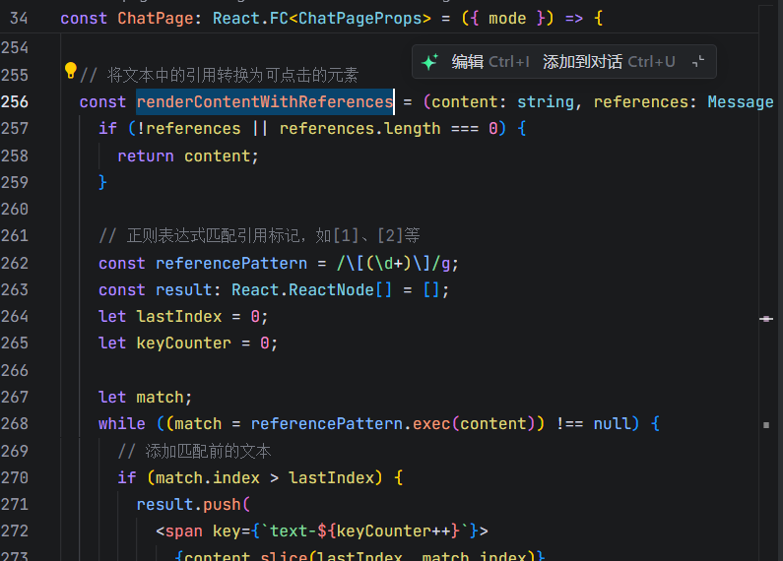Image resolution: width=783 pixels, height=561 pixels.
Task: Click line number 268 in gutter
Action: tap(15, 424)
